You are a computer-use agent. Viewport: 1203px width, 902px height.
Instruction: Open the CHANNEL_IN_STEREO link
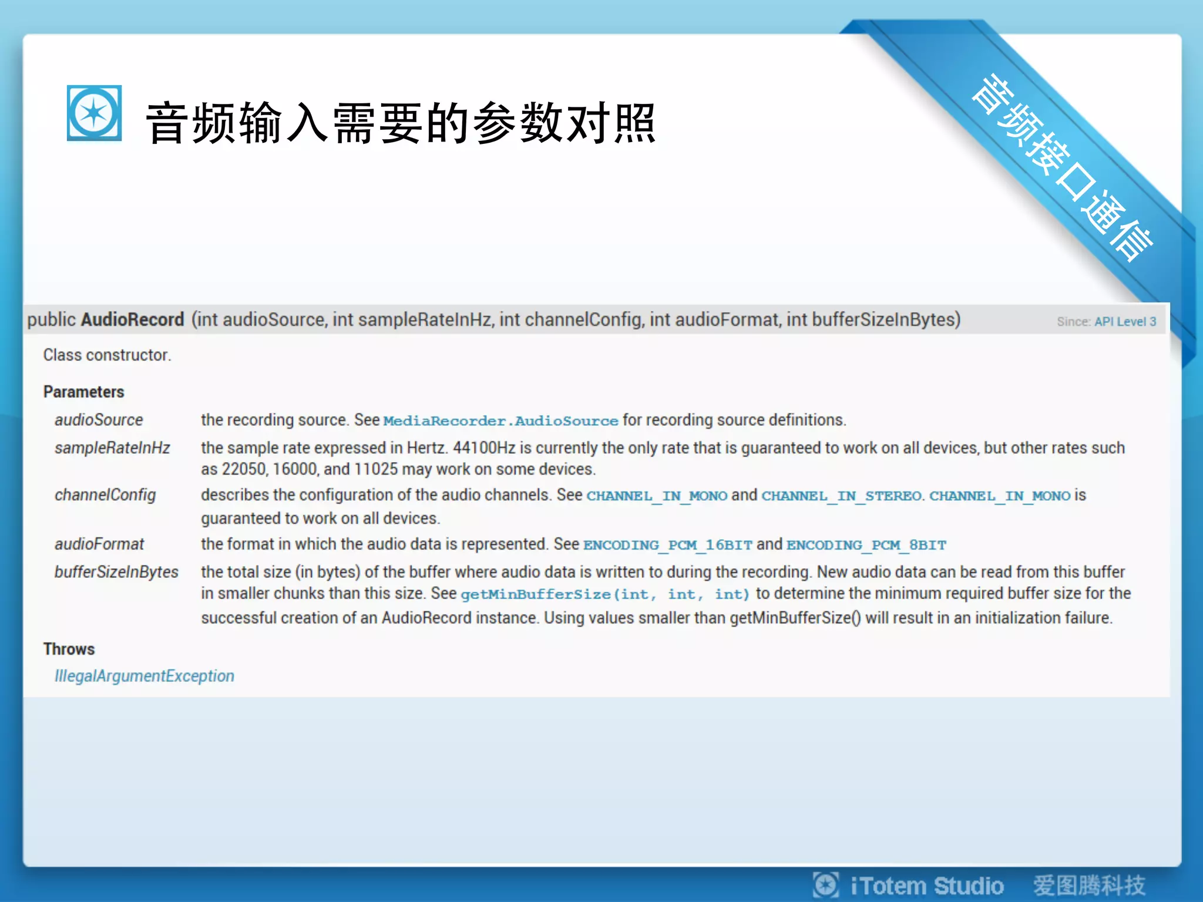(841, 496)
